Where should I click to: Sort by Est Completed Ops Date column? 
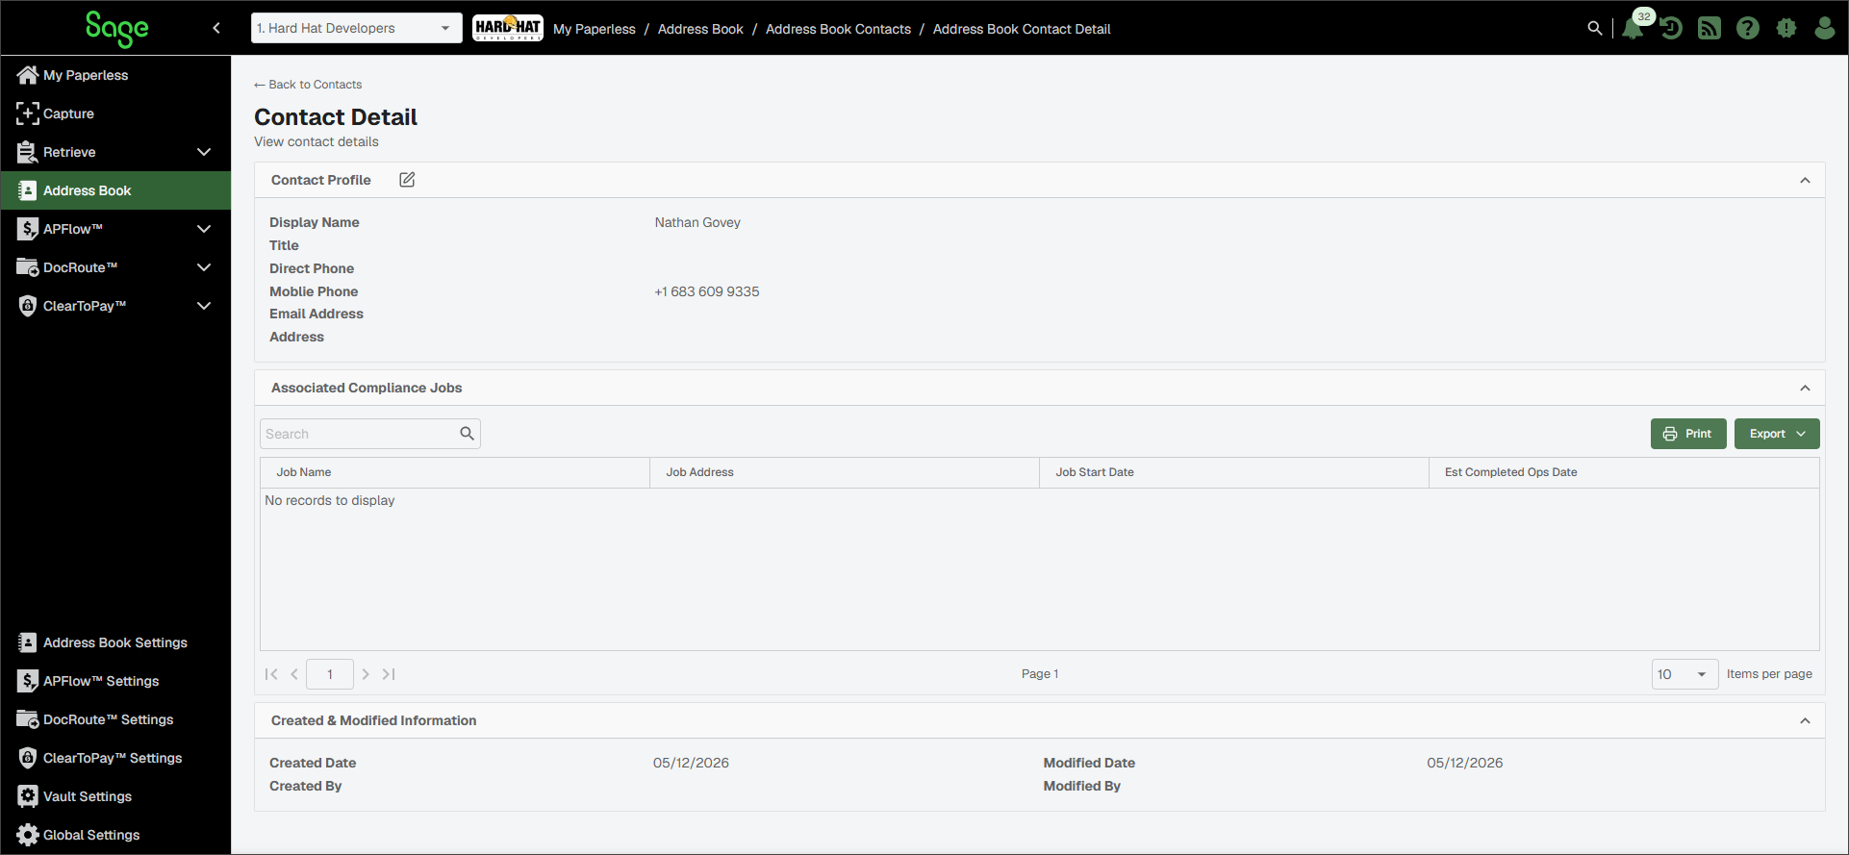(x=1624, y=472)
